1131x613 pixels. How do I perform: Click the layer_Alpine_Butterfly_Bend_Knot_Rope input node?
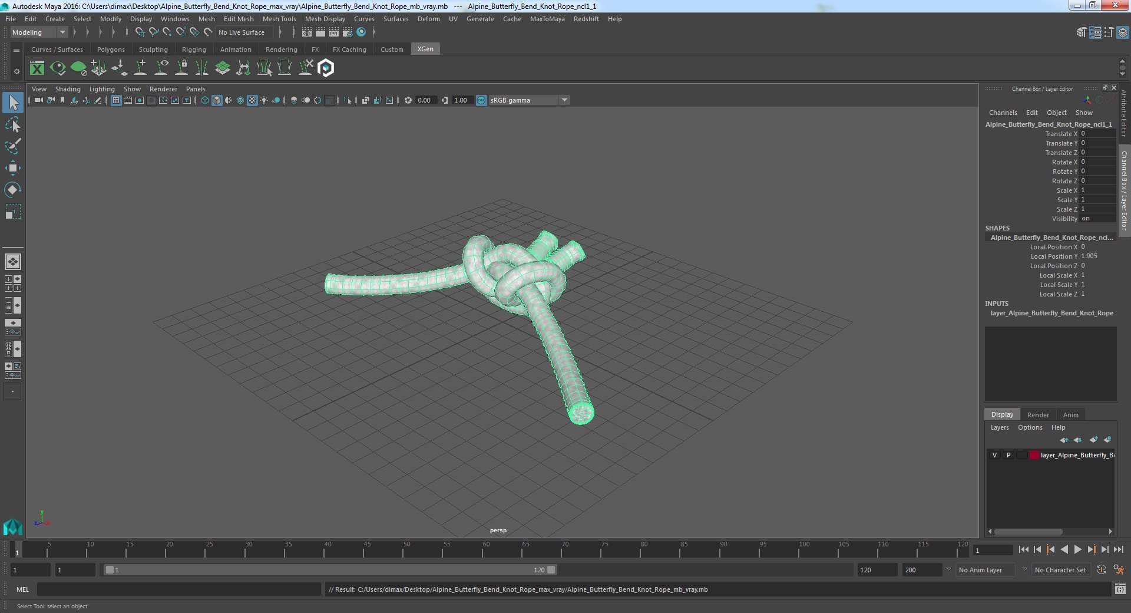coord(1051,313)
